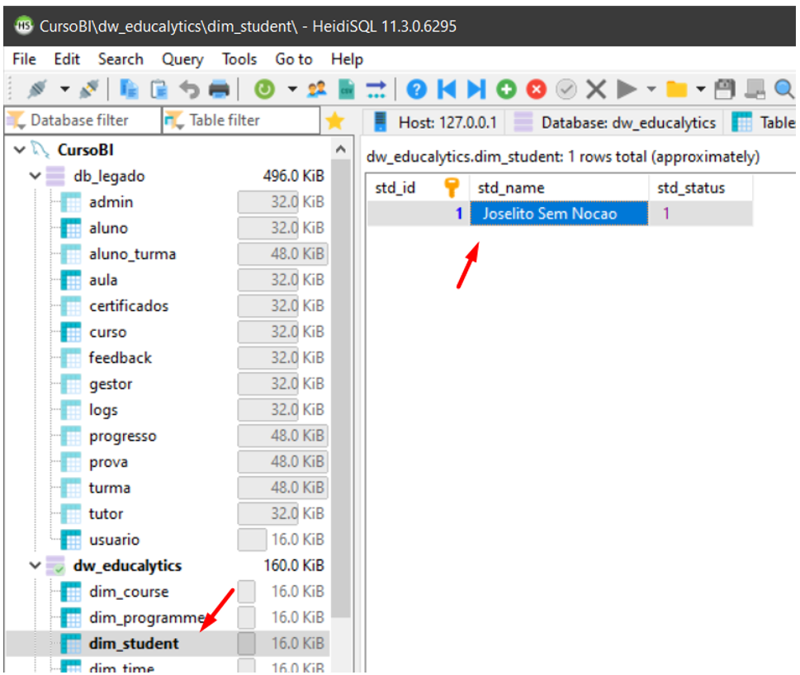This screenshot has width=800, height=675.
Task: Sort by the std_name column header
Action: pyautogui.click(x=559, y=187)
